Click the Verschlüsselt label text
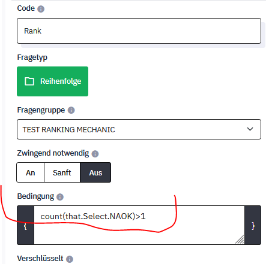The image size is (266, 264). coord(40,259)
